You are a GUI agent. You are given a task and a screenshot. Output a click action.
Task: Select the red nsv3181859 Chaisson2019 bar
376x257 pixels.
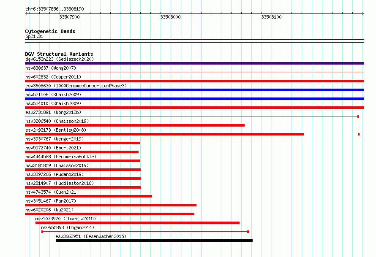click(83, 170)
